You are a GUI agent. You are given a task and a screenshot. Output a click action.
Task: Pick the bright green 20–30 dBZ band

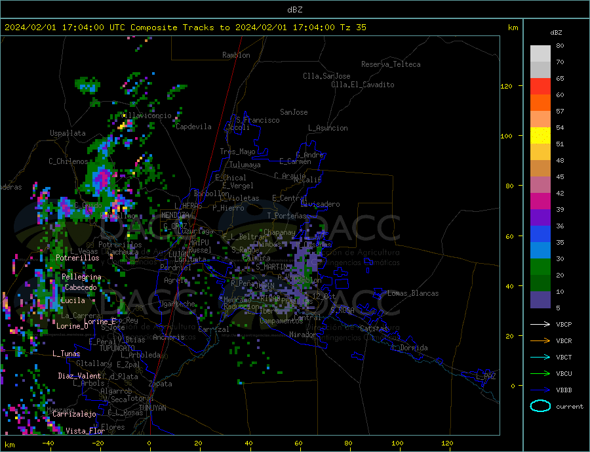click(540, 267)
